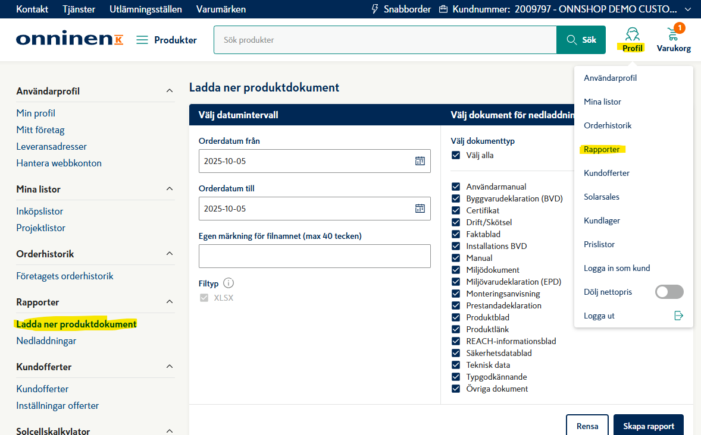Toggle the Dölj nettopris switch
The image size is (701, 435).
click(669, 292)
